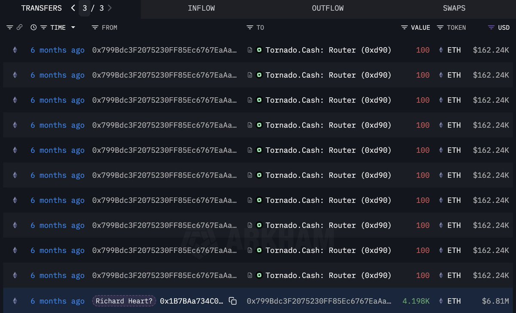This screenshot has height=313, width=516.
Task: Click ETH token icon in last row
Action: coord(441,301)
